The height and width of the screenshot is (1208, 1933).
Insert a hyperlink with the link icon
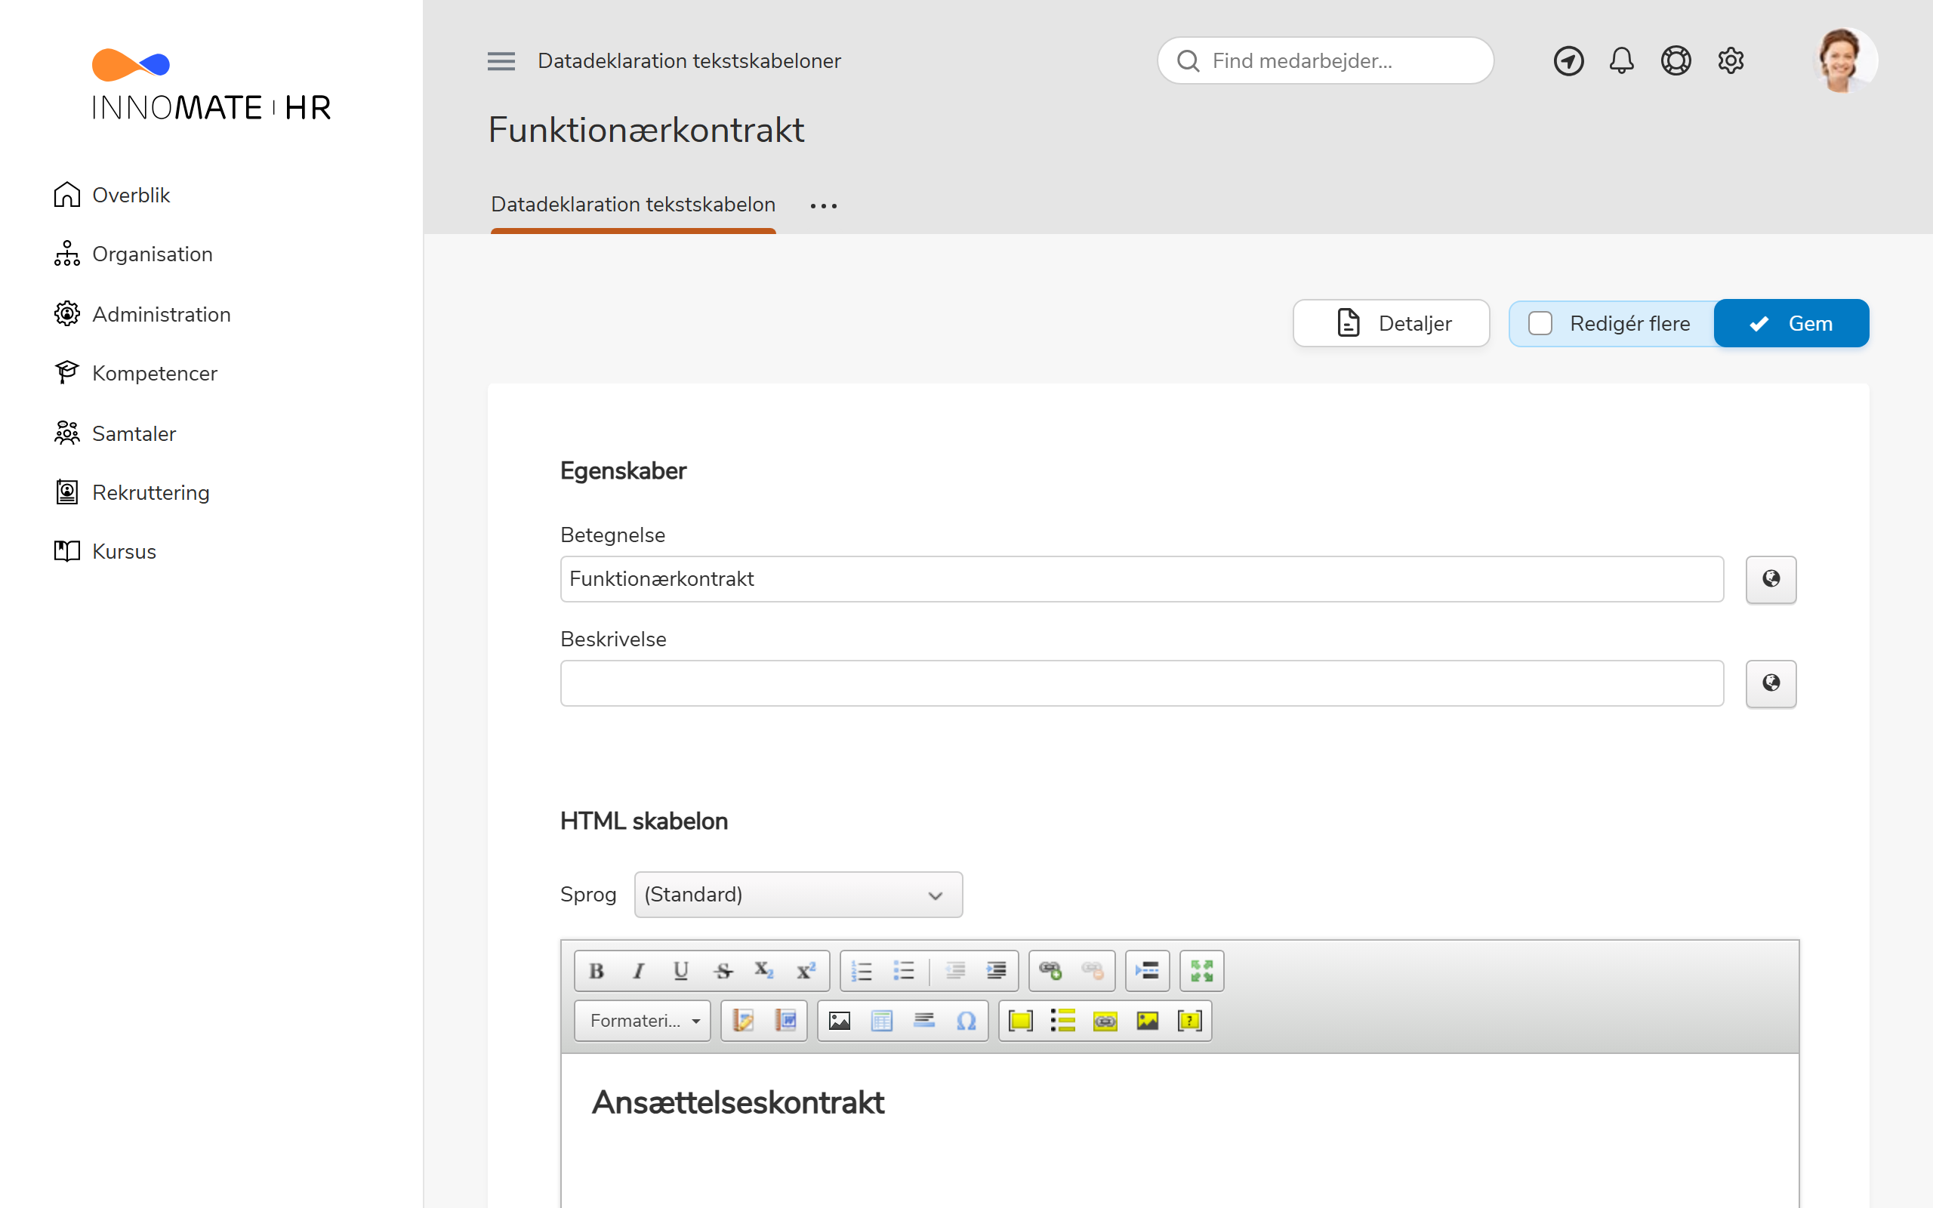(x=1050, y=971)
